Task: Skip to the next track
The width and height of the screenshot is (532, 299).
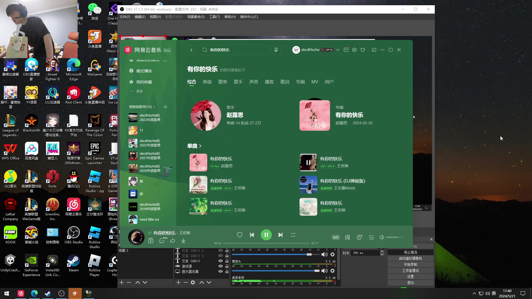Action: pyautogui.click(x=280, y=235)
